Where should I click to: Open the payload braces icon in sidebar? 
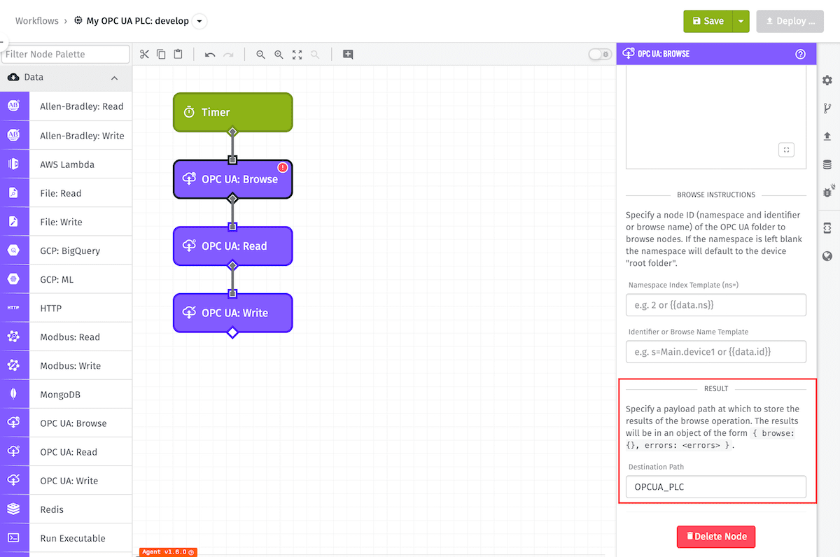click(827, 228)
